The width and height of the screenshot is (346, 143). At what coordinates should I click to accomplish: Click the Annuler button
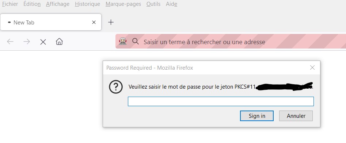click(x=296, y=116)
